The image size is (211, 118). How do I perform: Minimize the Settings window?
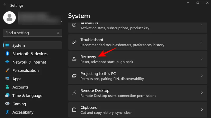188,3
